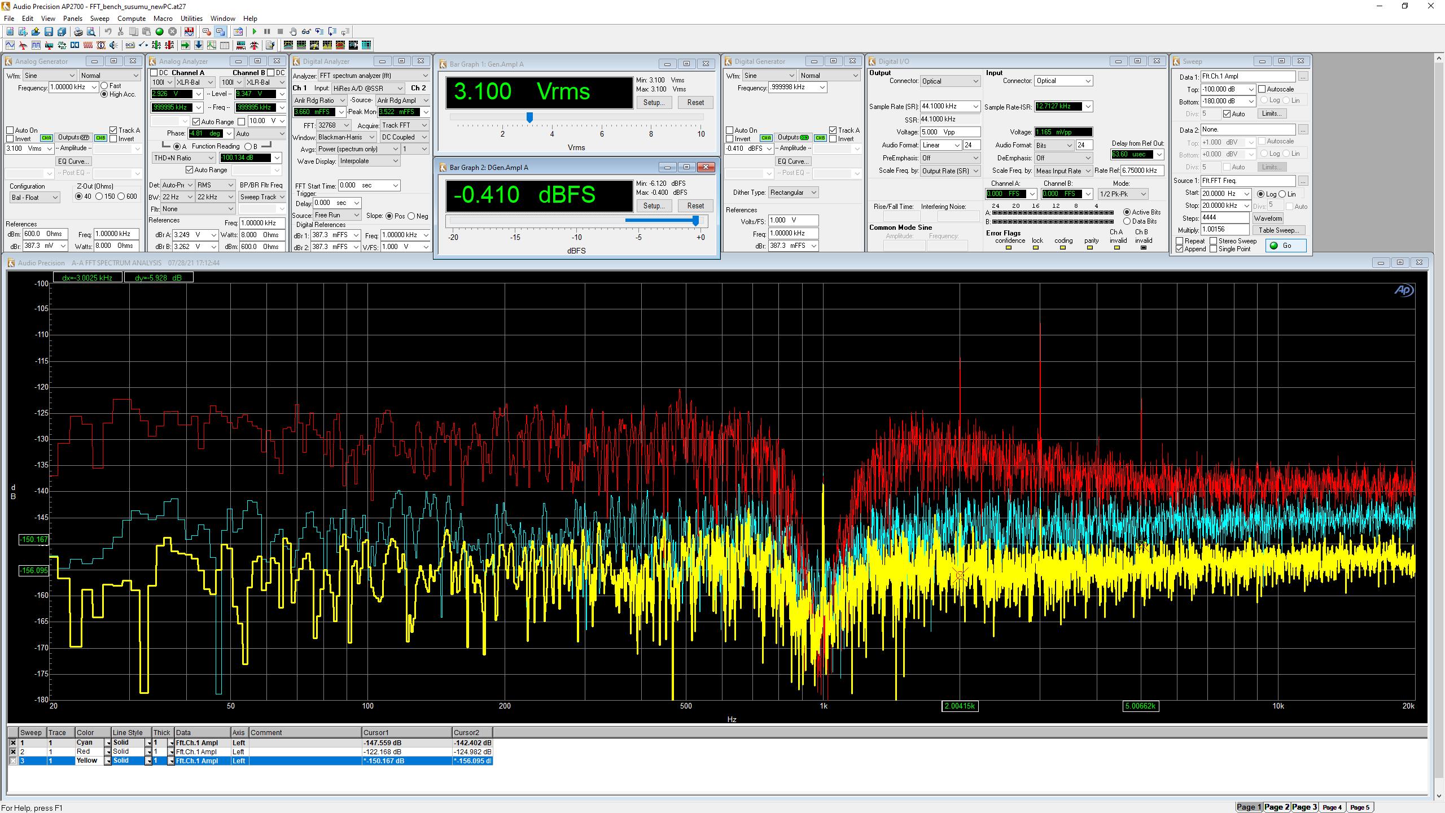Open the Utilities menu
This screenshot has height=813, width=1445.
191,19
